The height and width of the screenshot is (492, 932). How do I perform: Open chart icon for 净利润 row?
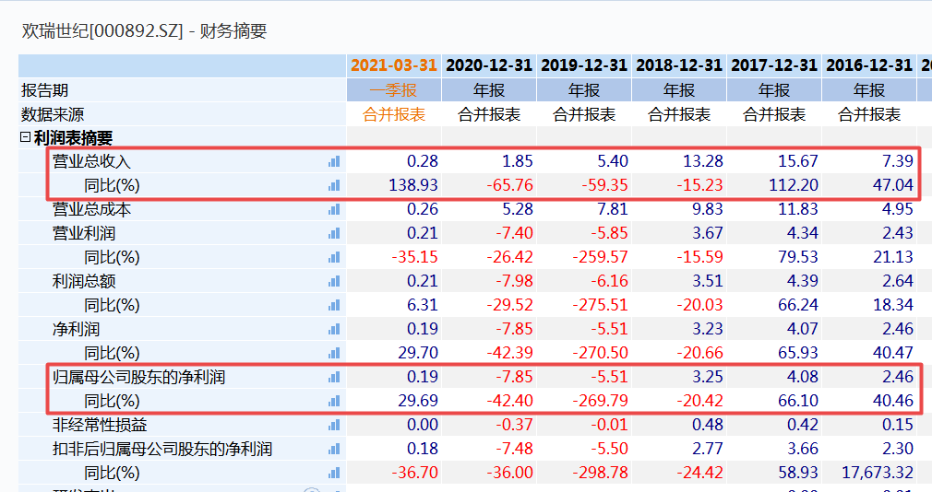(x=334, y=329)
